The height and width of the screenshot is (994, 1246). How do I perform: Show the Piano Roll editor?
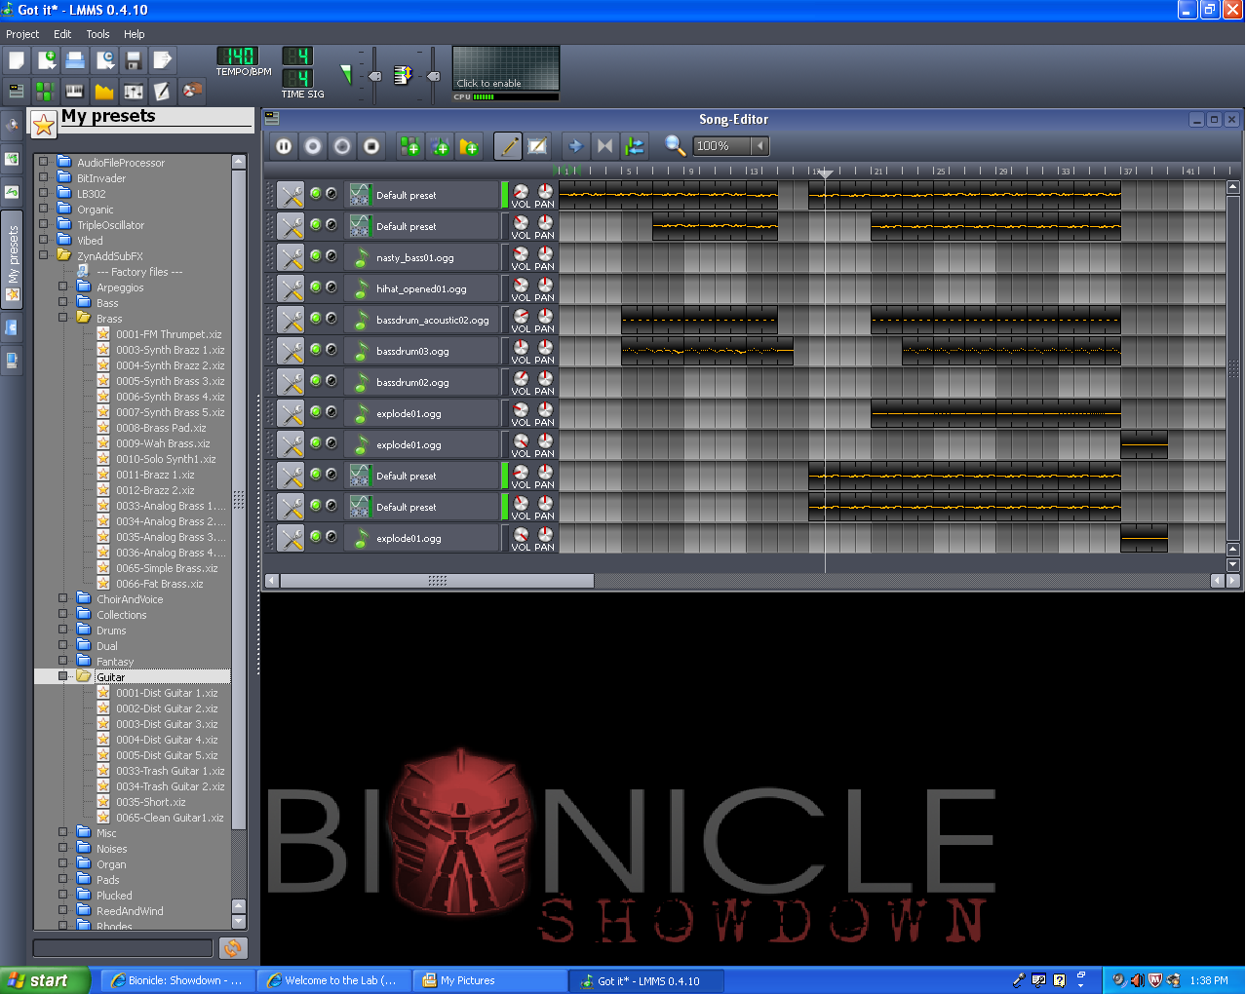point(75,91)
